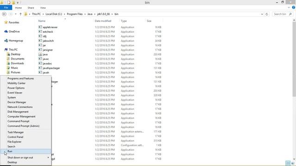This screenshot has width=296, height=166.
Task: Open the View ribbon tab
Action: [x=43, y=8]
